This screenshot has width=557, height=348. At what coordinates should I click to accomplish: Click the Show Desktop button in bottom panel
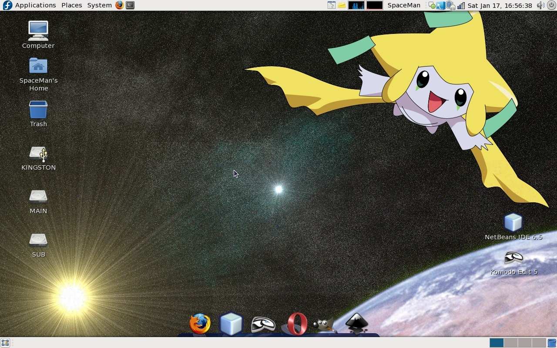coord(5,343)
